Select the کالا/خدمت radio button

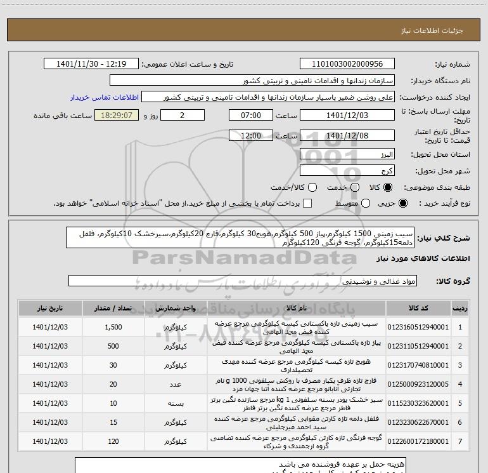pyautogui.click(x=312, y=187)
